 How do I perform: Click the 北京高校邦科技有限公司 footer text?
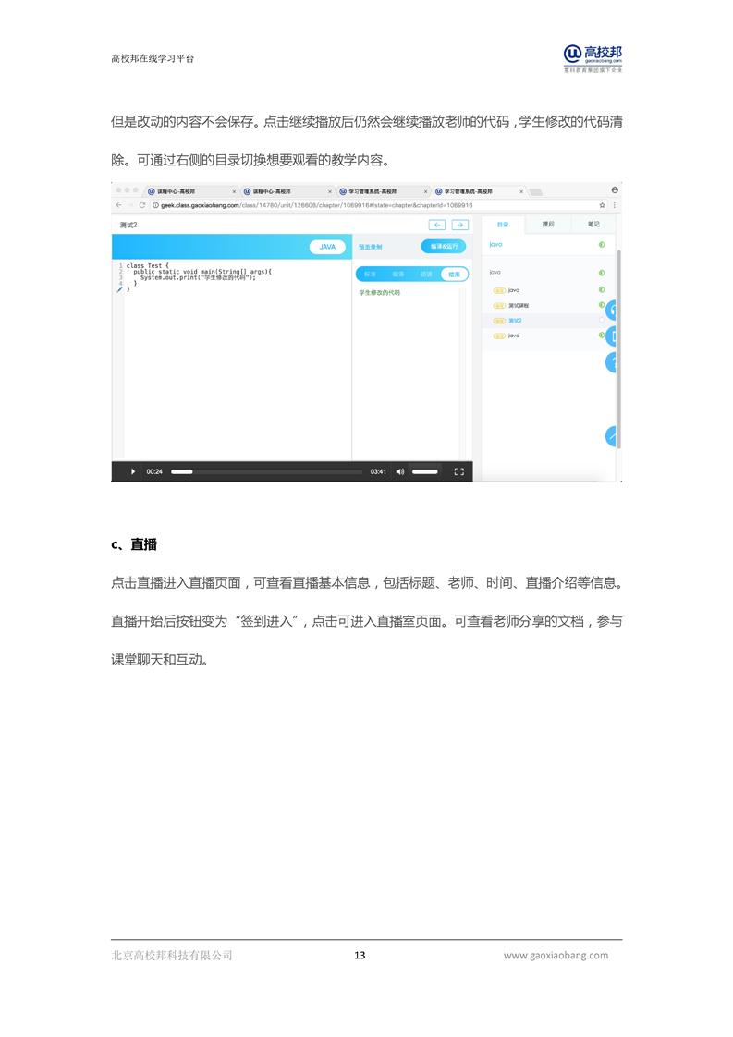[x=172, y=955]
